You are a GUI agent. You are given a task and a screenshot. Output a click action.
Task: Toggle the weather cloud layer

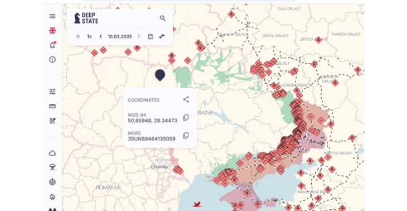click(52, 153)
